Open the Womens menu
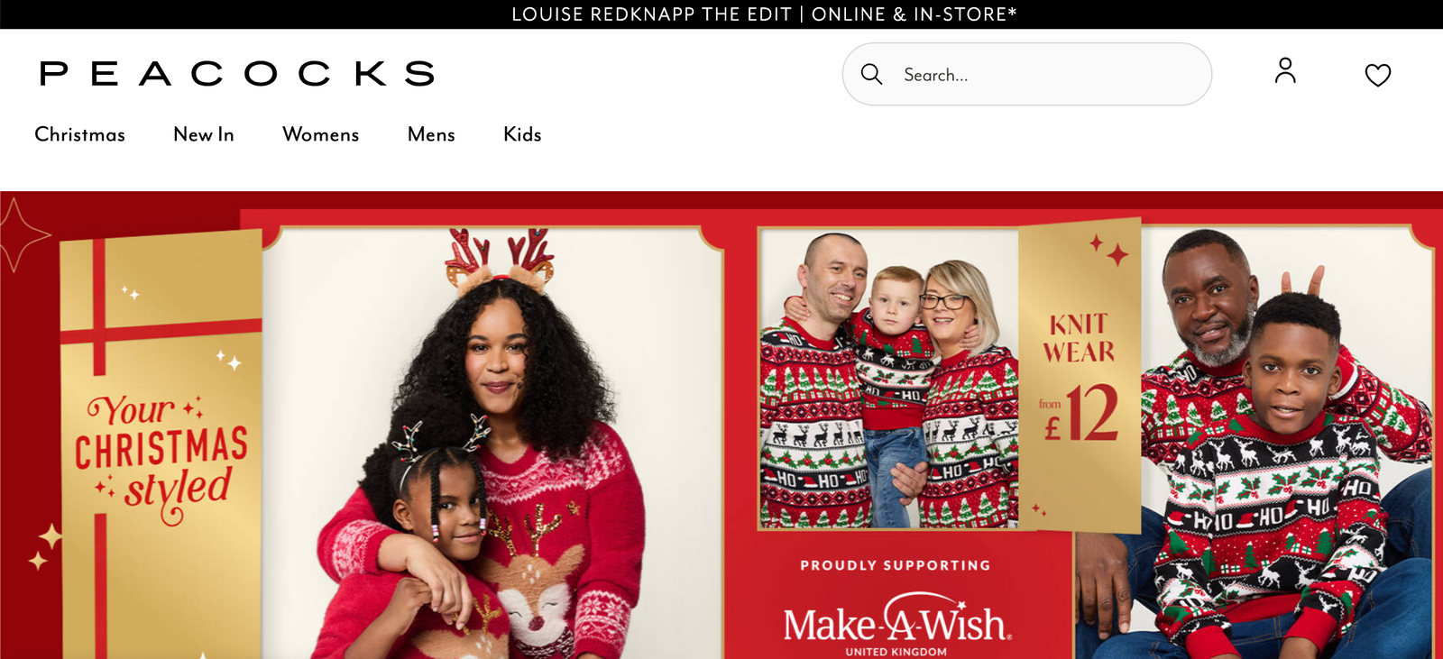The height and width of the screenshot is (659, 1443). coord(321,134)
